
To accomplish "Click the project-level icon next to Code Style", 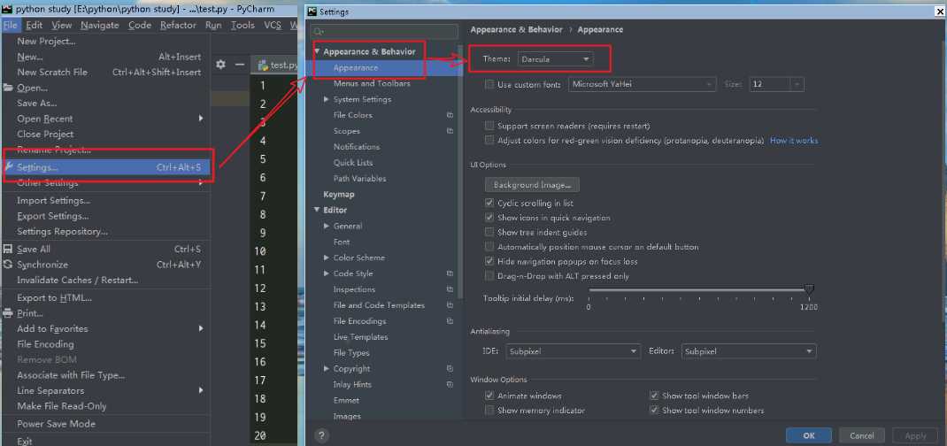I will 450,273.
